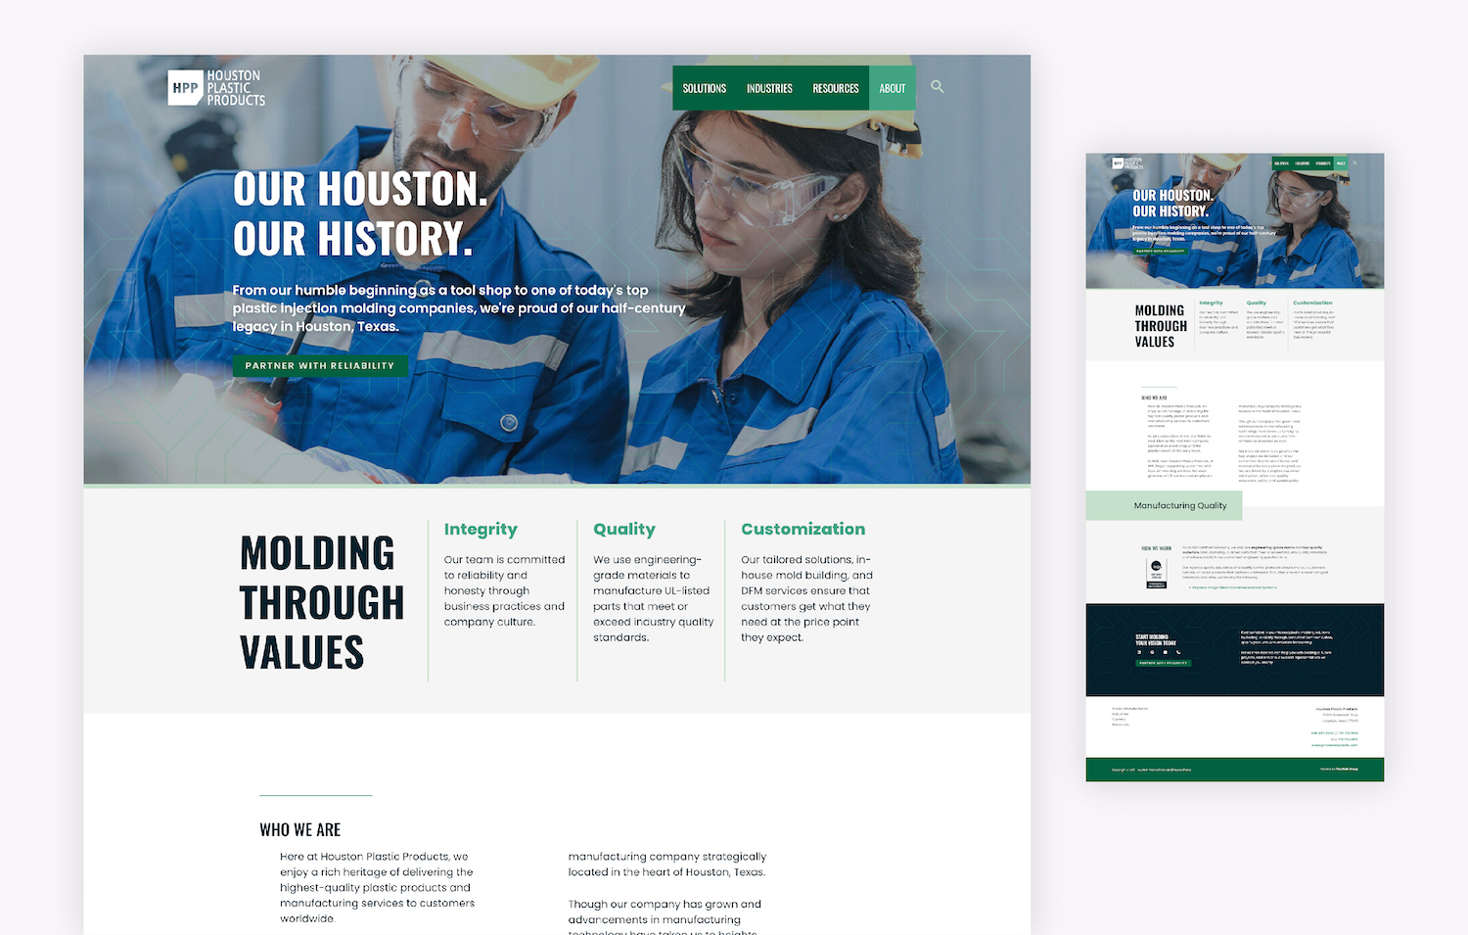
Task: Open the Resources menu in large preview
Action: [x=836, y=88]
